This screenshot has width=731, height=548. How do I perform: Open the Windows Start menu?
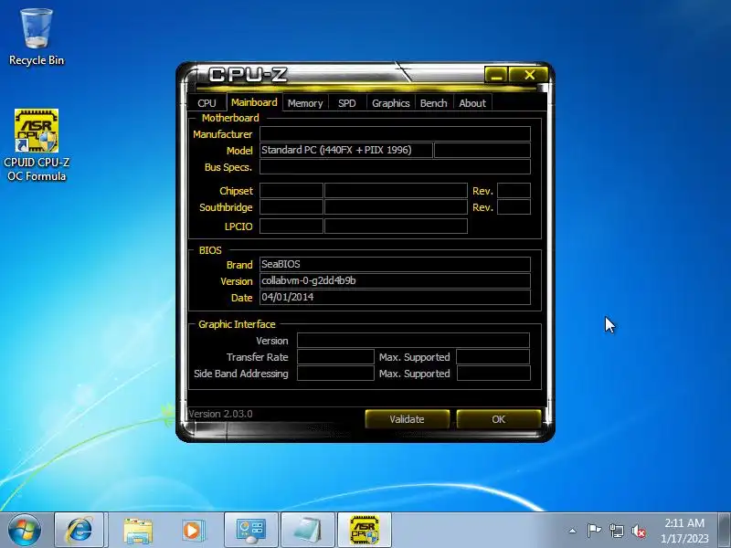pyautogui.click(x=25, y=530)
